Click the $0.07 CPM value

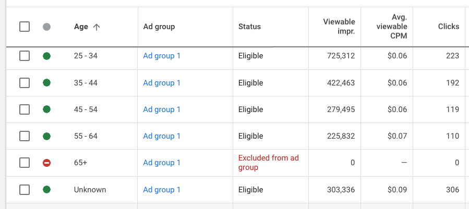pos(397,136)
